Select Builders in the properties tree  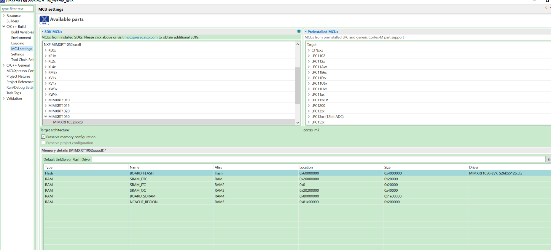(x=12, y=21)
